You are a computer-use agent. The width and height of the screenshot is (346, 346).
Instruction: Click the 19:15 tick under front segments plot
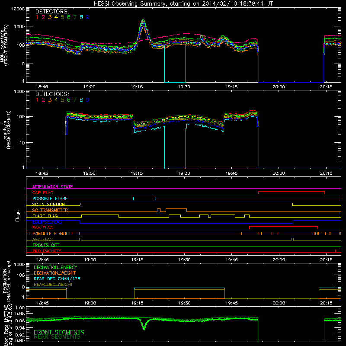(x=137, y=87)
